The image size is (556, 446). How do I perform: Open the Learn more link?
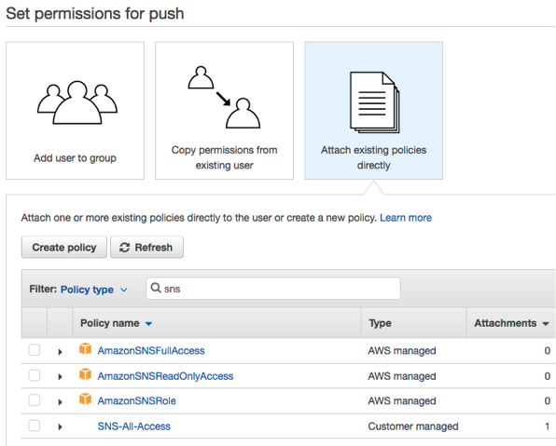click(406, 218)
